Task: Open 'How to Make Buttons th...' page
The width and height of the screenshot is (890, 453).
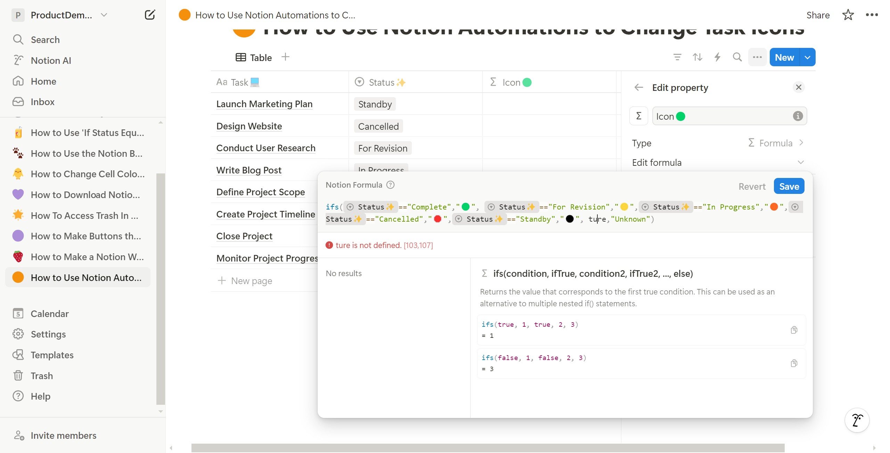Action: [78, 236]
